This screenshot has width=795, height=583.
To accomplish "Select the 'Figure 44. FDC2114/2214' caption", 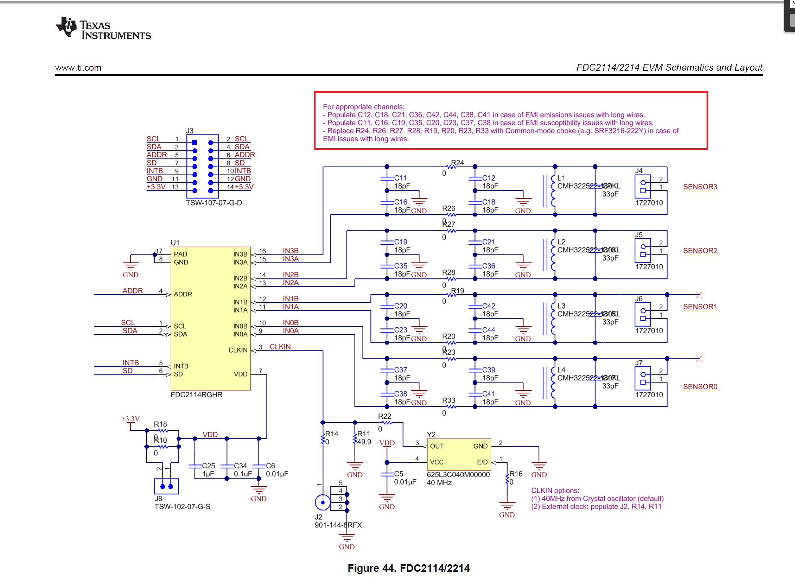I will coord(408,568).
